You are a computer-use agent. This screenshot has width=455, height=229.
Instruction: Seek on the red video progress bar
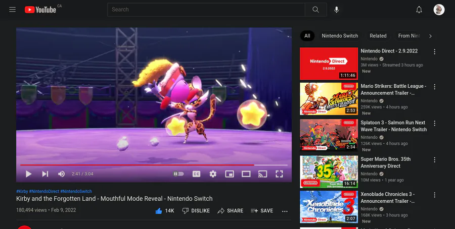[154, 165]
